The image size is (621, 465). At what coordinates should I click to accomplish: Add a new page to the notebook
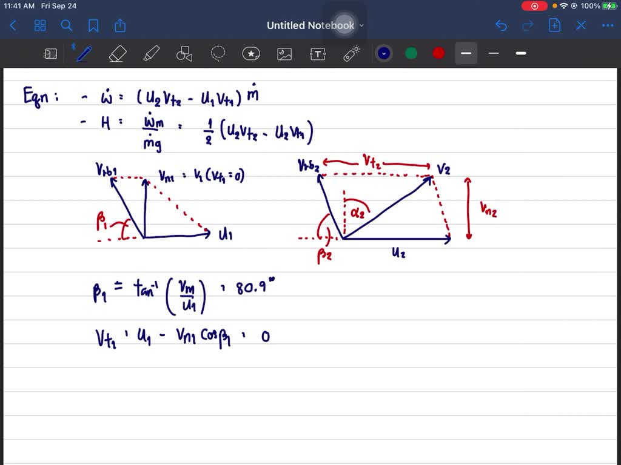click(554, 25)
